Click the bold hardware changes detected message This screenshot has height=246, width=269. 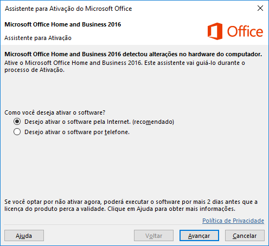coord(133,54)
